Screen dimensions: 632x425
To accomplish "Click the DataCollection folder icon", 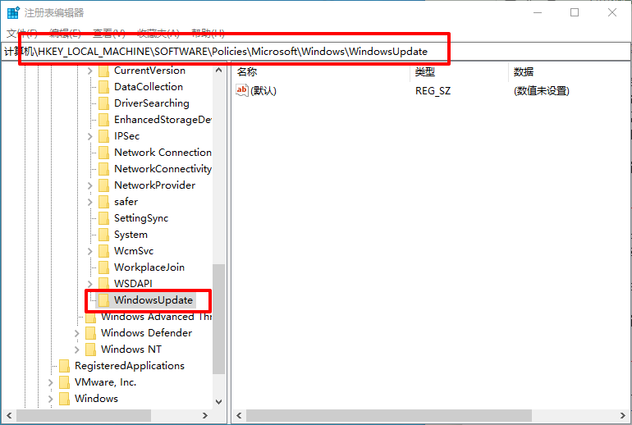I will [x=103, y=87].
